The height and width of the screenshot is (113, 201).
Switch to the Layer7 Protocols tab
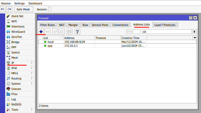[x=165, y=25]
